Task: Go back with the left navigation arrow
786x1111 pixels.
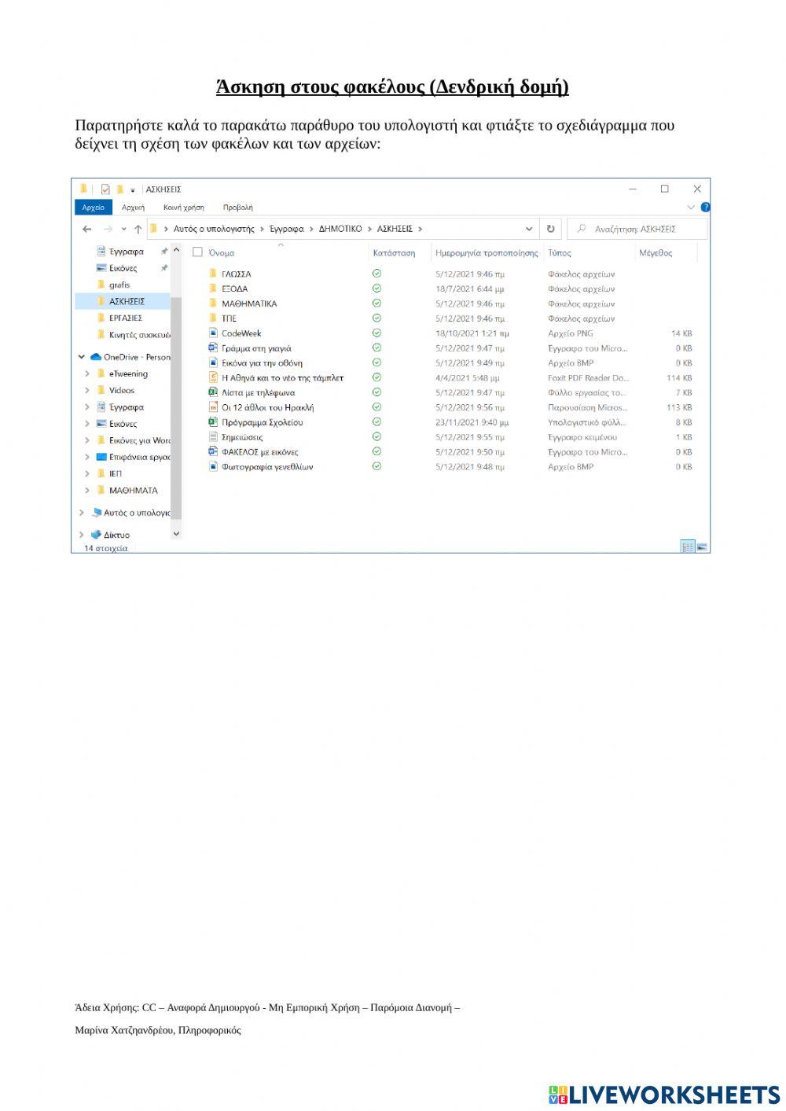Action: coord(86,229)
